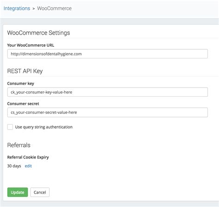Click the WooCommerce Settings heading

point(38,33)
